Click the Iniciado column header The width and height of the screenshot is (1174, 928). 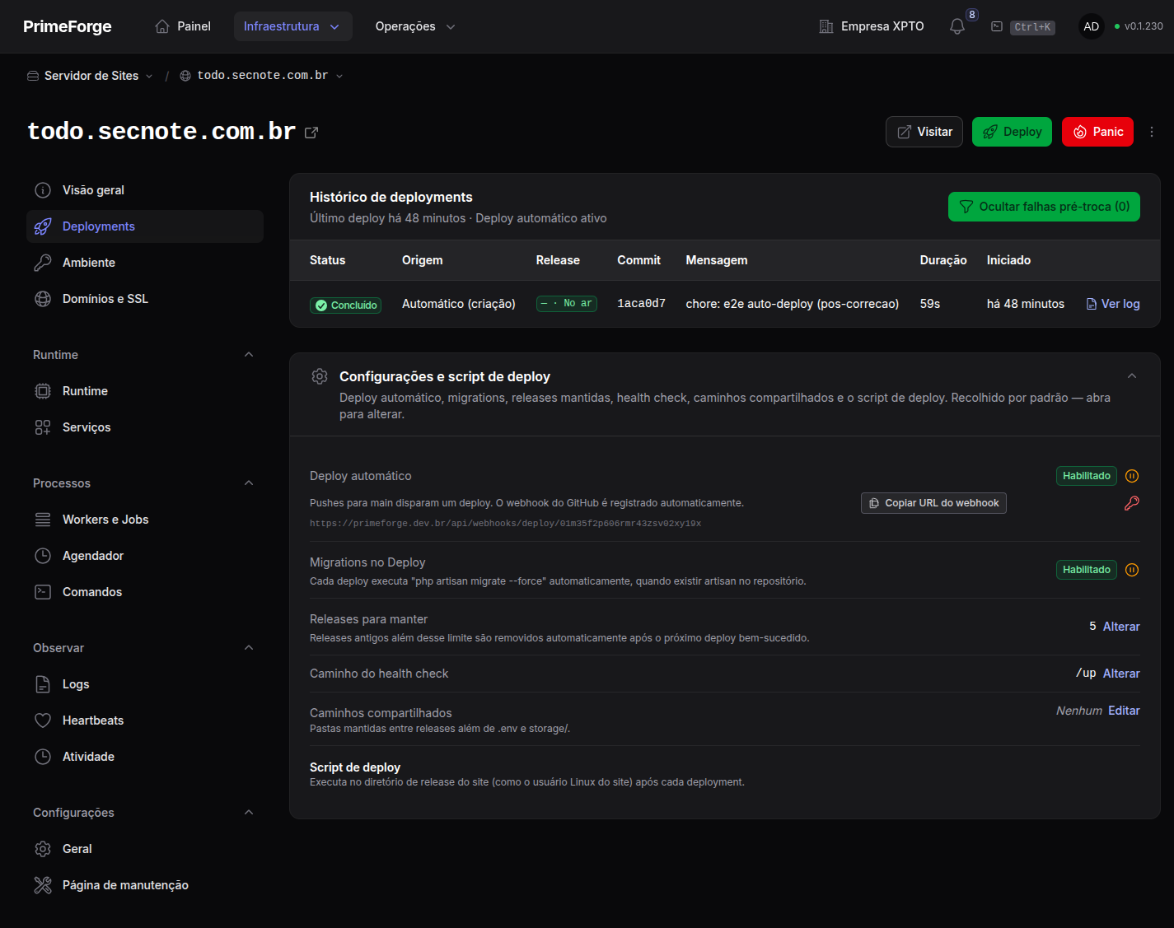pyautogui.click(x=1008, y=260)
